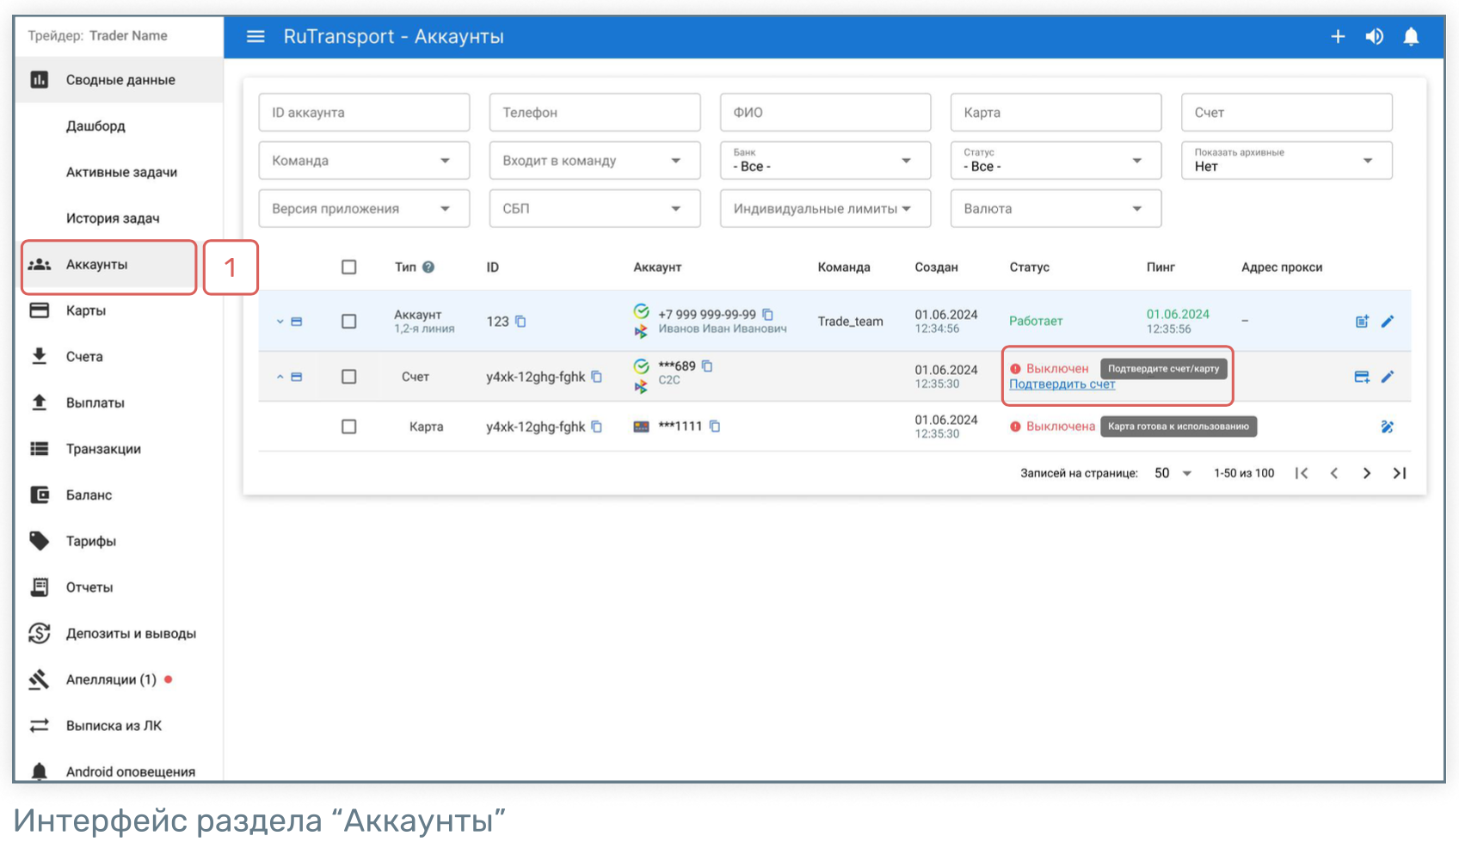This screenshot has height=848, width=1459.
Task: Check the box for account 123
Action: [x=348, y=322]
